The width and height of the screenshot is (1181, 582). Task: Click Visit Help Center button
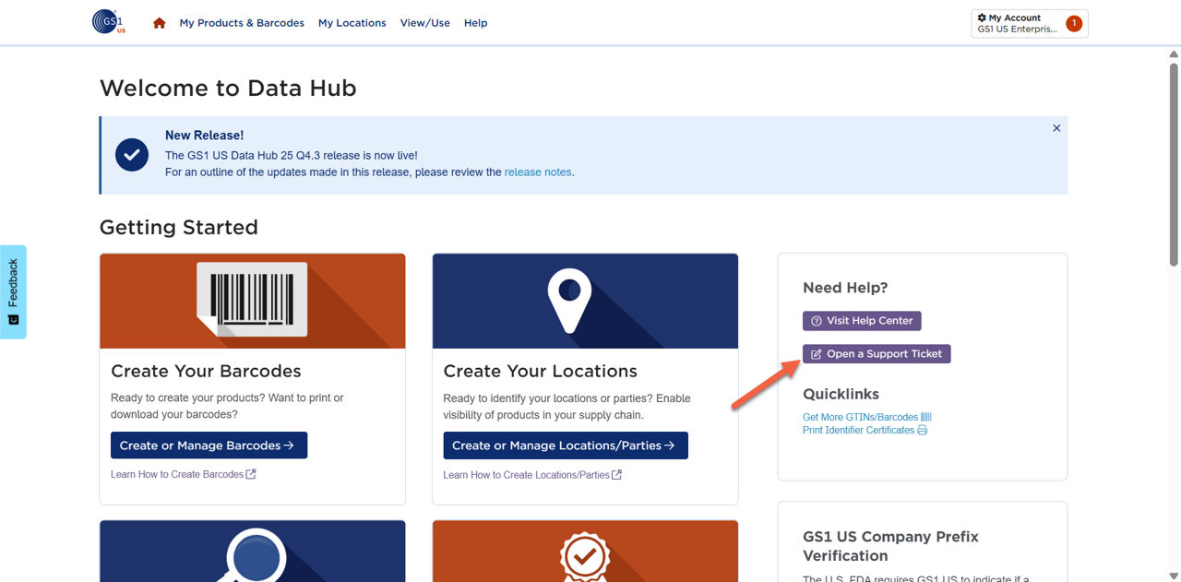[x=861, y=321]
